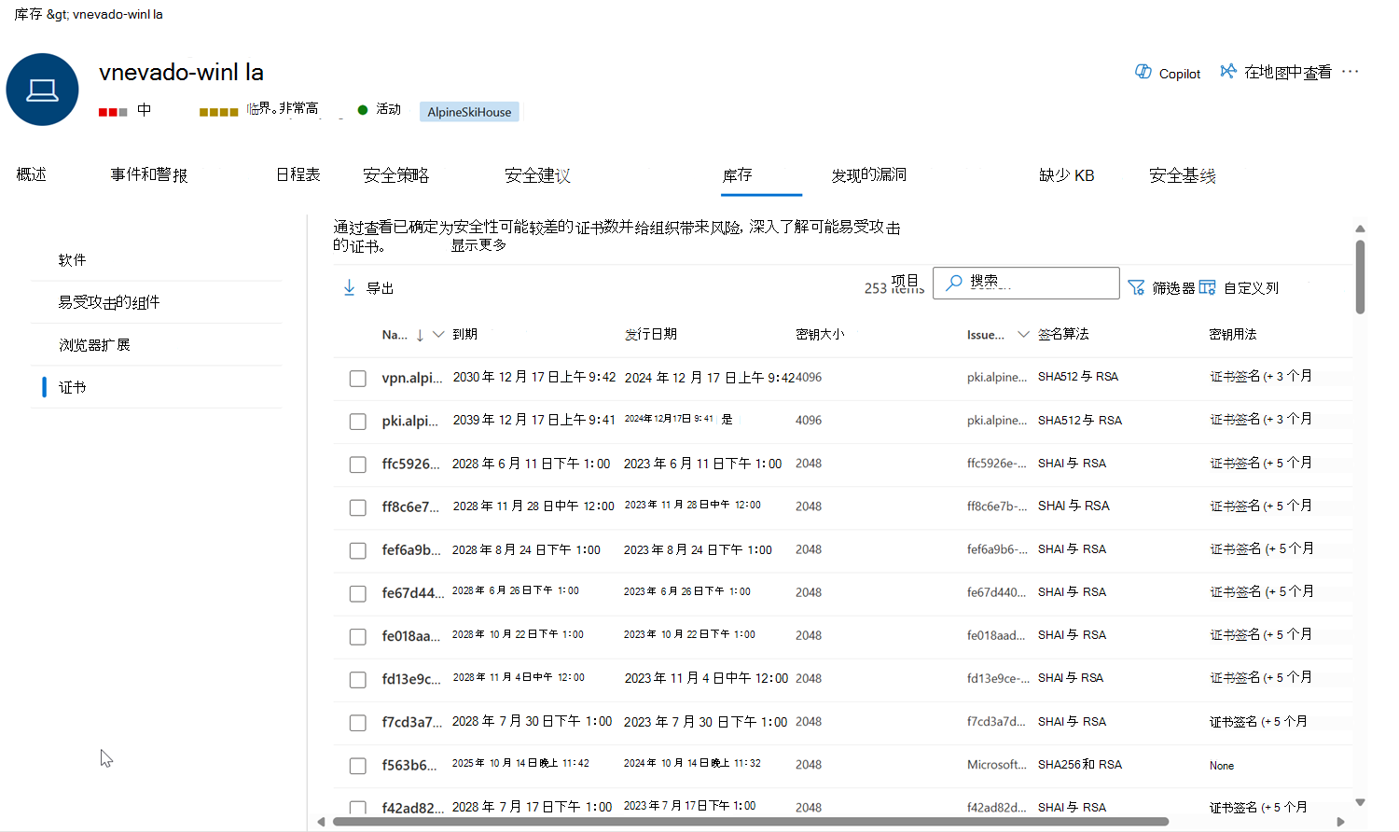The image size is (1399, 832).
Task: Select the ffc5926... row checkbox
Action: pyautogui.click(x=357, y=465)
